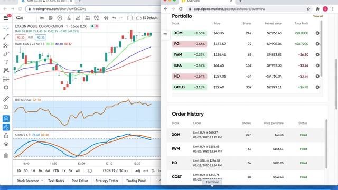Image resolution: width=338 pixels, height=190 pixels.
Task: Undo last chart action
Action: click(114, 18)
